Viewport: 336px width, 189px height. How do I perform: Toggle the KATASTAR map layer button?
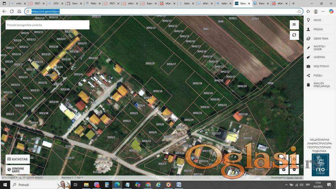17,159
